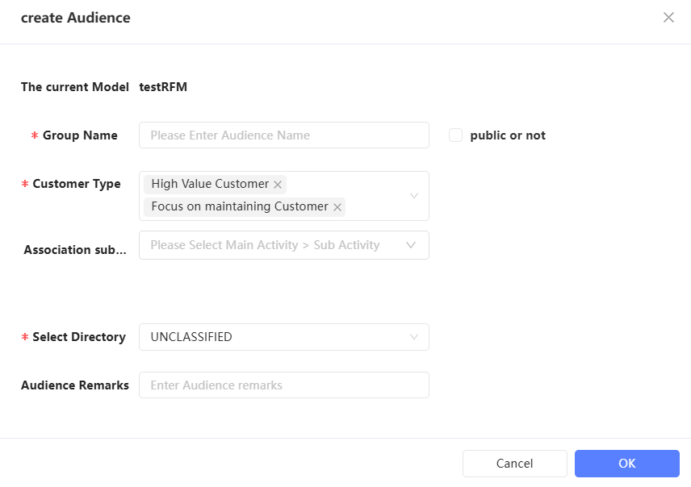Confirm with the OK button

click(x=626, y=464)
